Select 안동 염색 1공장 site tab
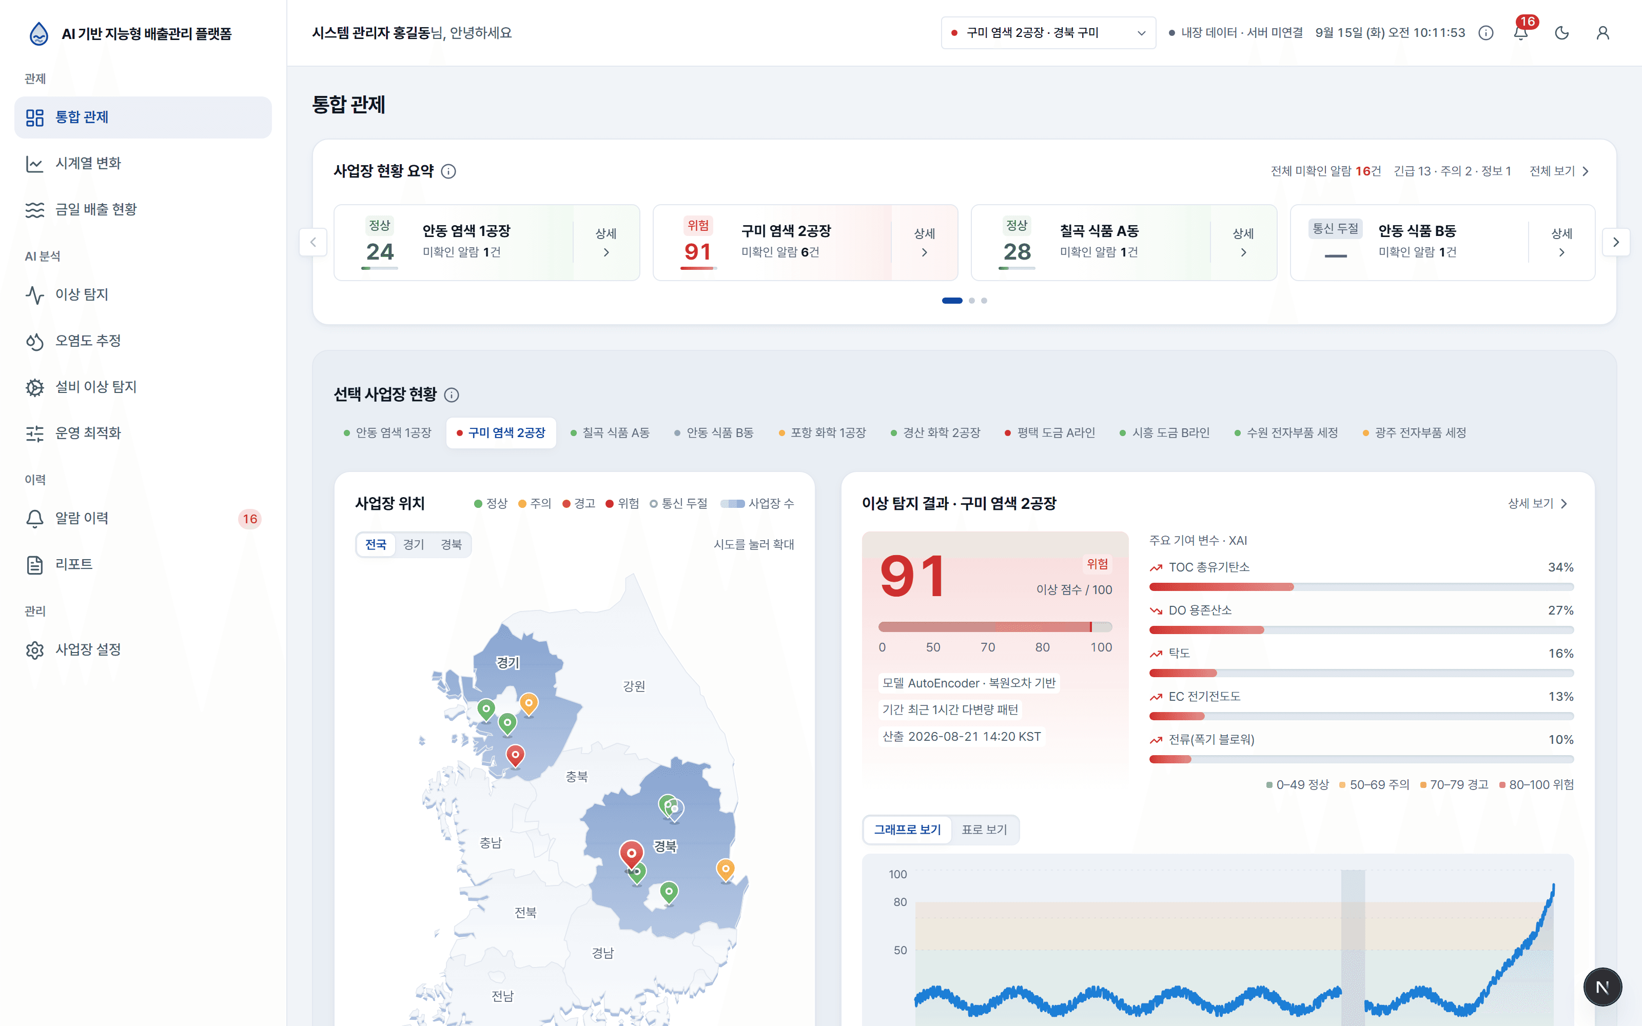This screenshot has width=1642, height=1026. click(387, 433)
